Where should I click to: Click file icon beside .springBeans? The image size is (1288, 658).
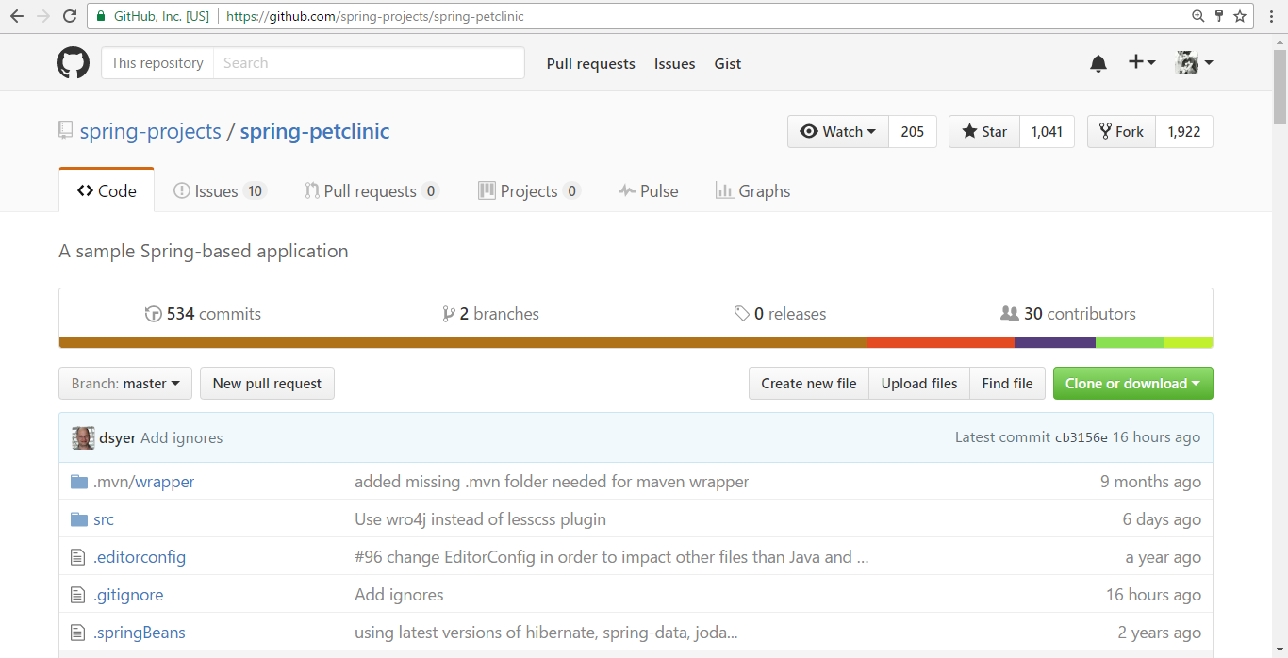[x=78, y=633]
